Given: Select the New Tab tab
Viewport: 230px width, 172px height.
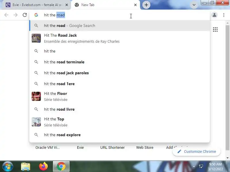Looking at the screenshot, I should pyautogui.click(x=105, y=5).
